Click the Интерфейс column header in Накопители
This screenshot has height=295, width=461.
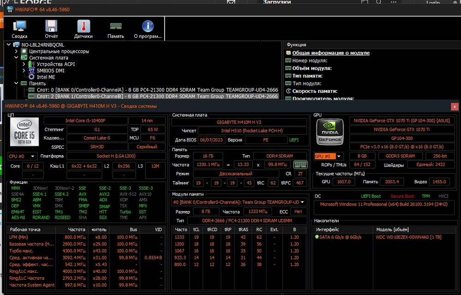click(x=327, y=229)
